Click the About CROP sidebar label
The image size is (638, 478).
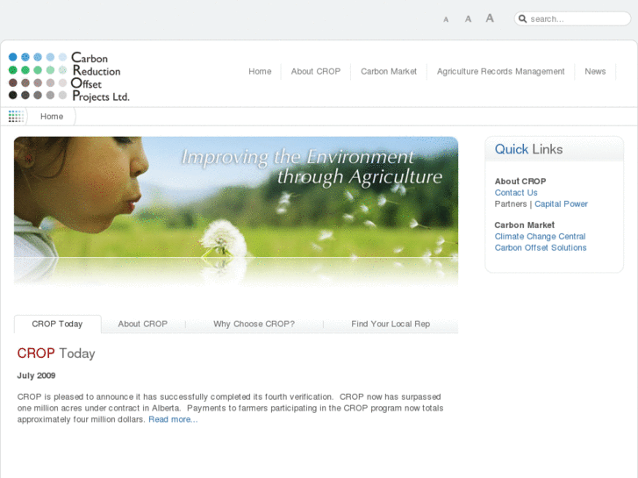click(x=520, y=182)
